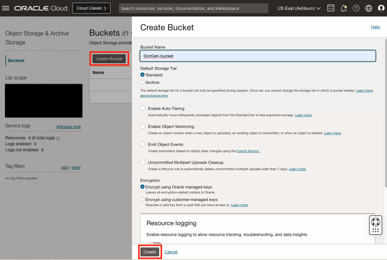Viewport: 387px width, 260px height.
Task: Open the language globe icon
Action: (368, 8)
